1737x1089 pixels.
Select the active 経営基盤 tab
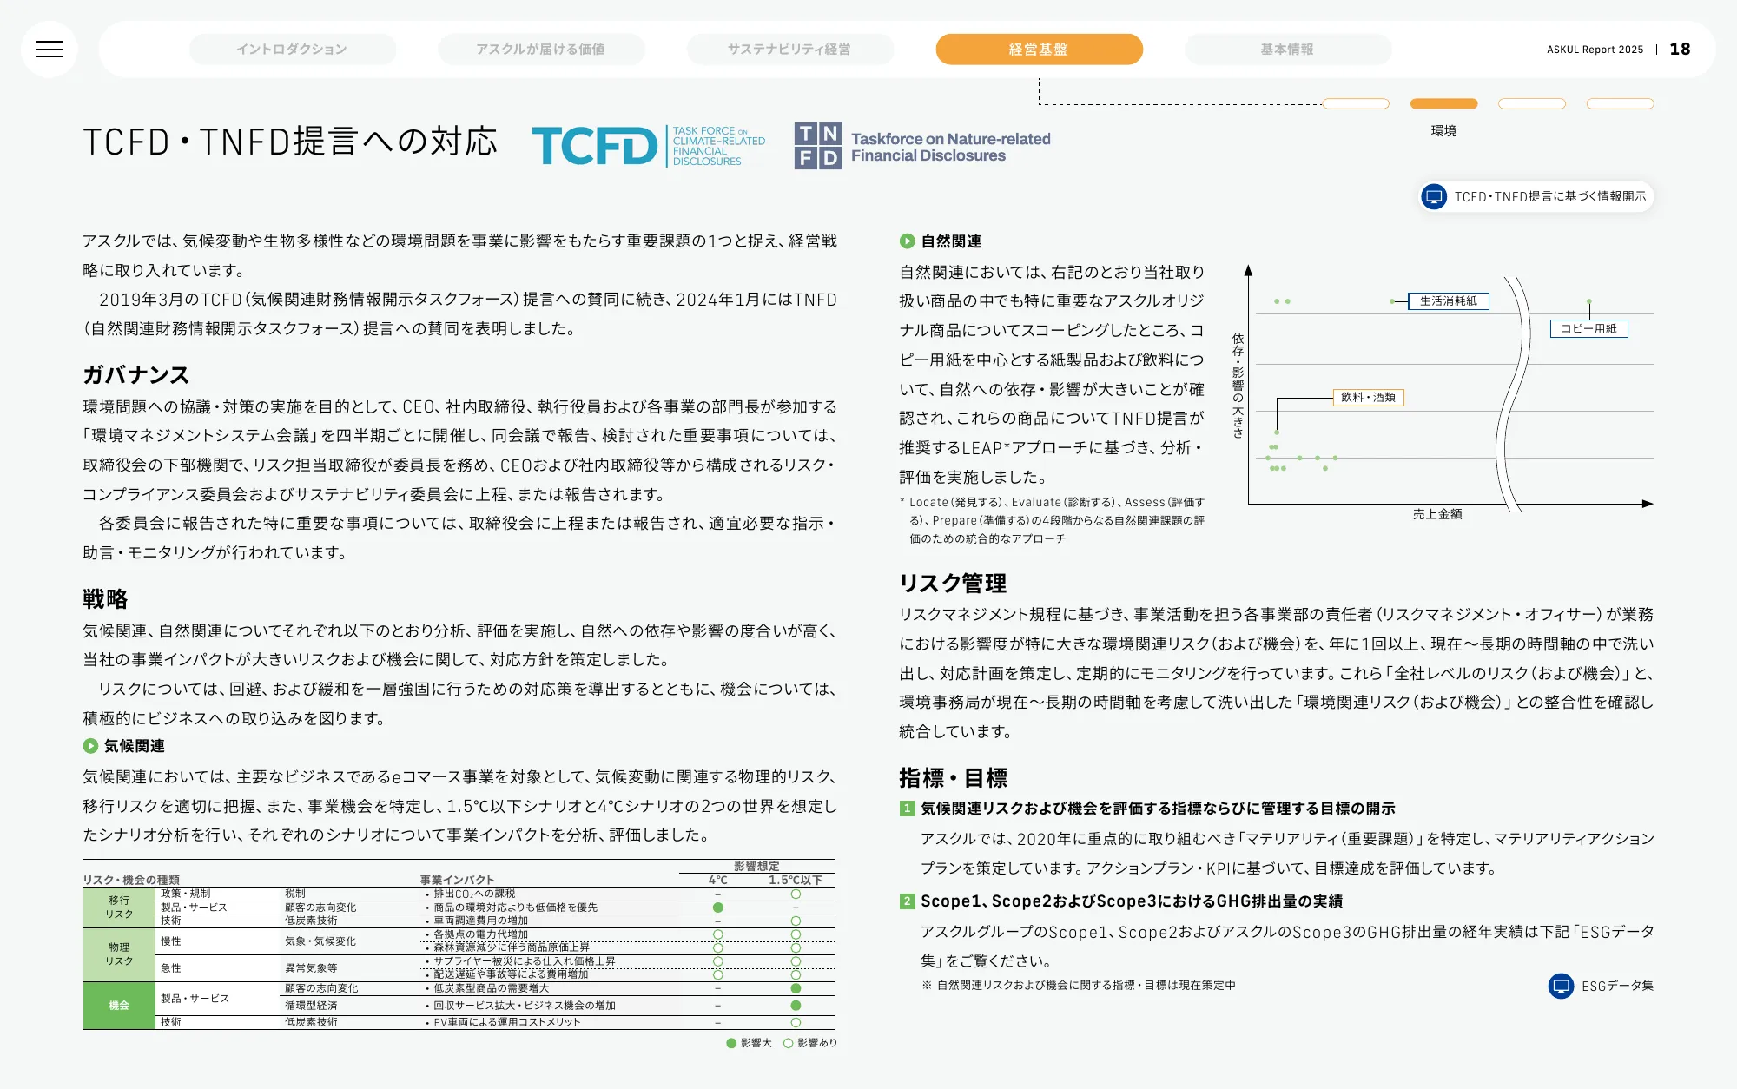pyautogui.click(x=1039, y=49)
